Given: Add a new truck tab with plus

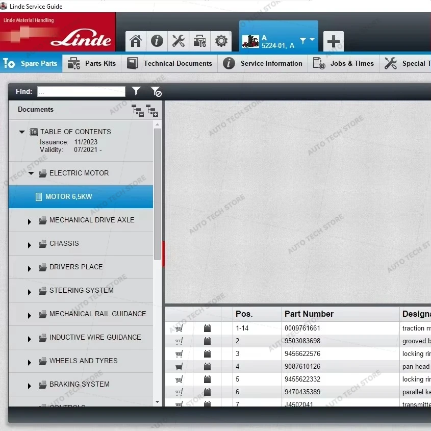Looking at the screenshot, I should [x=334, y=41].
